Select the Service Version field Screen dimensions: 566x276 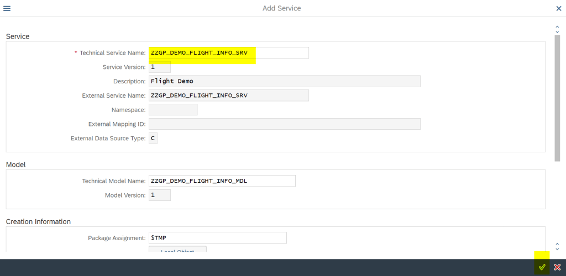coord(159,67)
